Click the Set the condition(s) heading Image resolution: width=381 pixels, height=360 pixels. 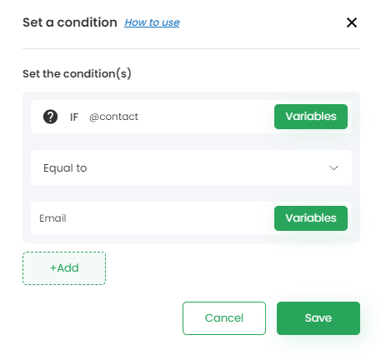coord(77,74)
